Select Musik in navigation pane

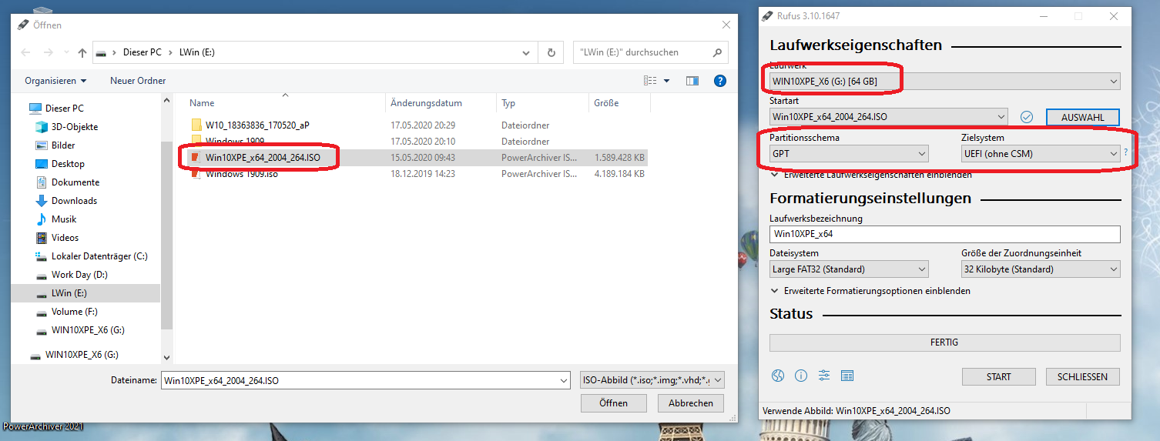click(64, 219)
